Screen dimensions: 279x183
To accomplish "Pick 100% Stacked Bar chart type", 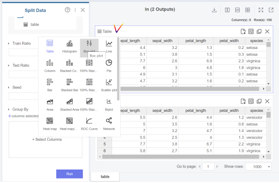I will 89,85.
